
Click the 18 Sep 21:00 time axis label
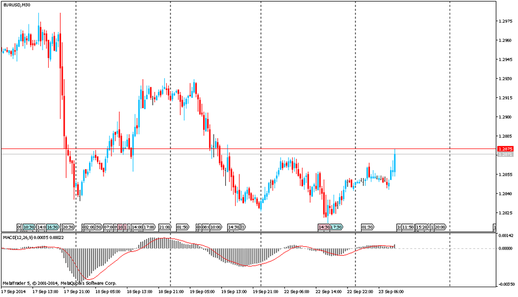[170, 291]
